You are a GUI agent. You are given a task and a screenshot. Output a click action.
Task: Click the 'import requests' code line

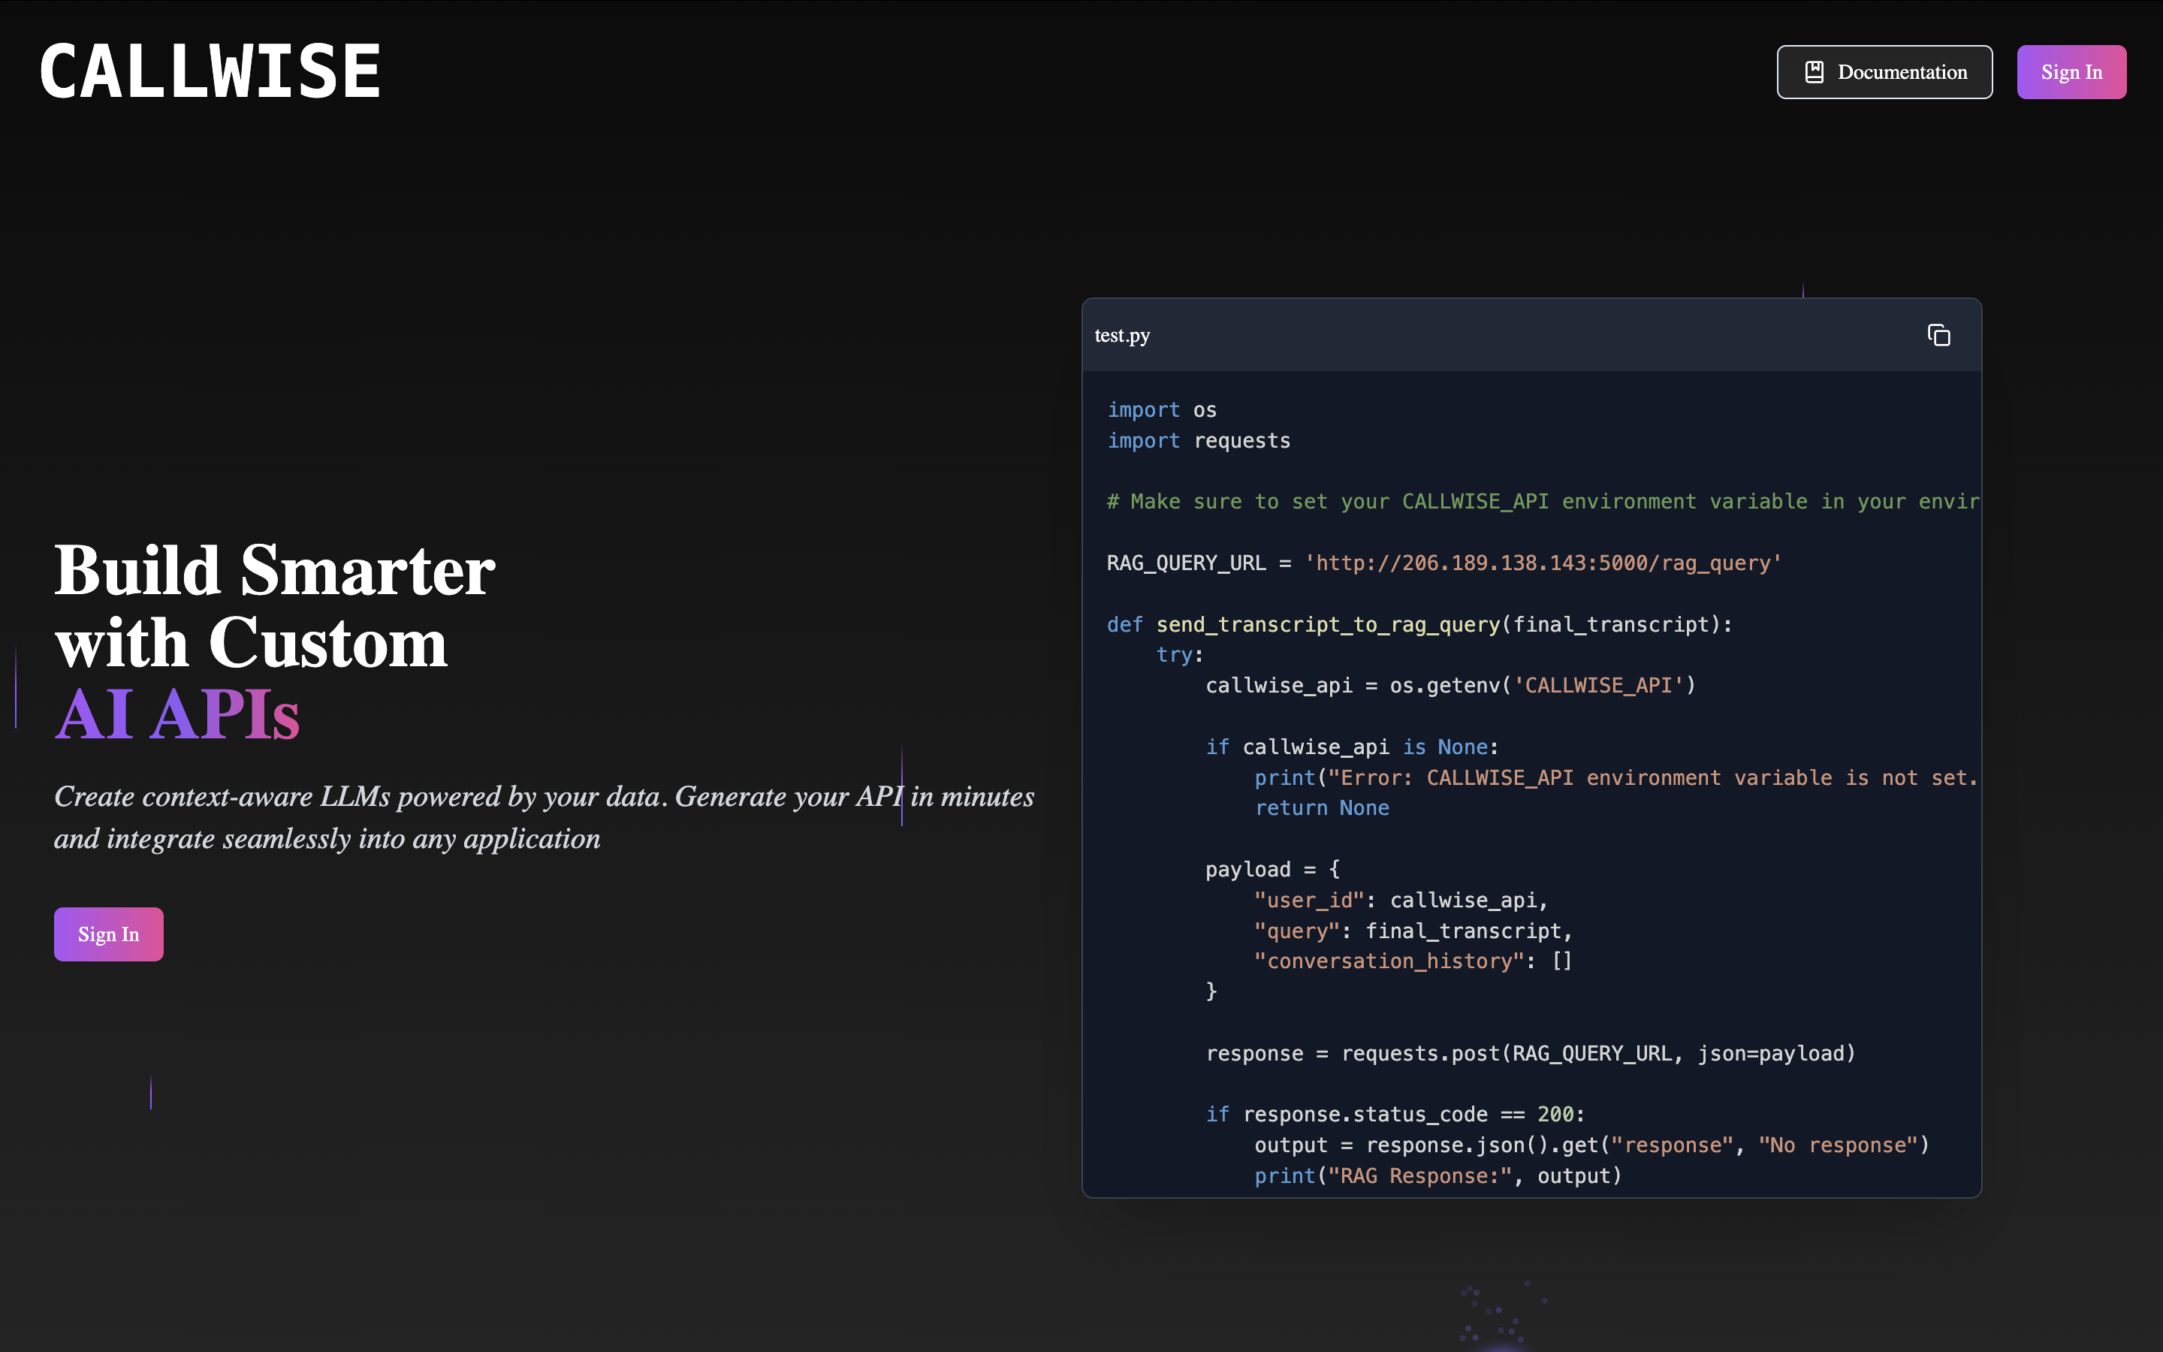[x=1198, y=441]
